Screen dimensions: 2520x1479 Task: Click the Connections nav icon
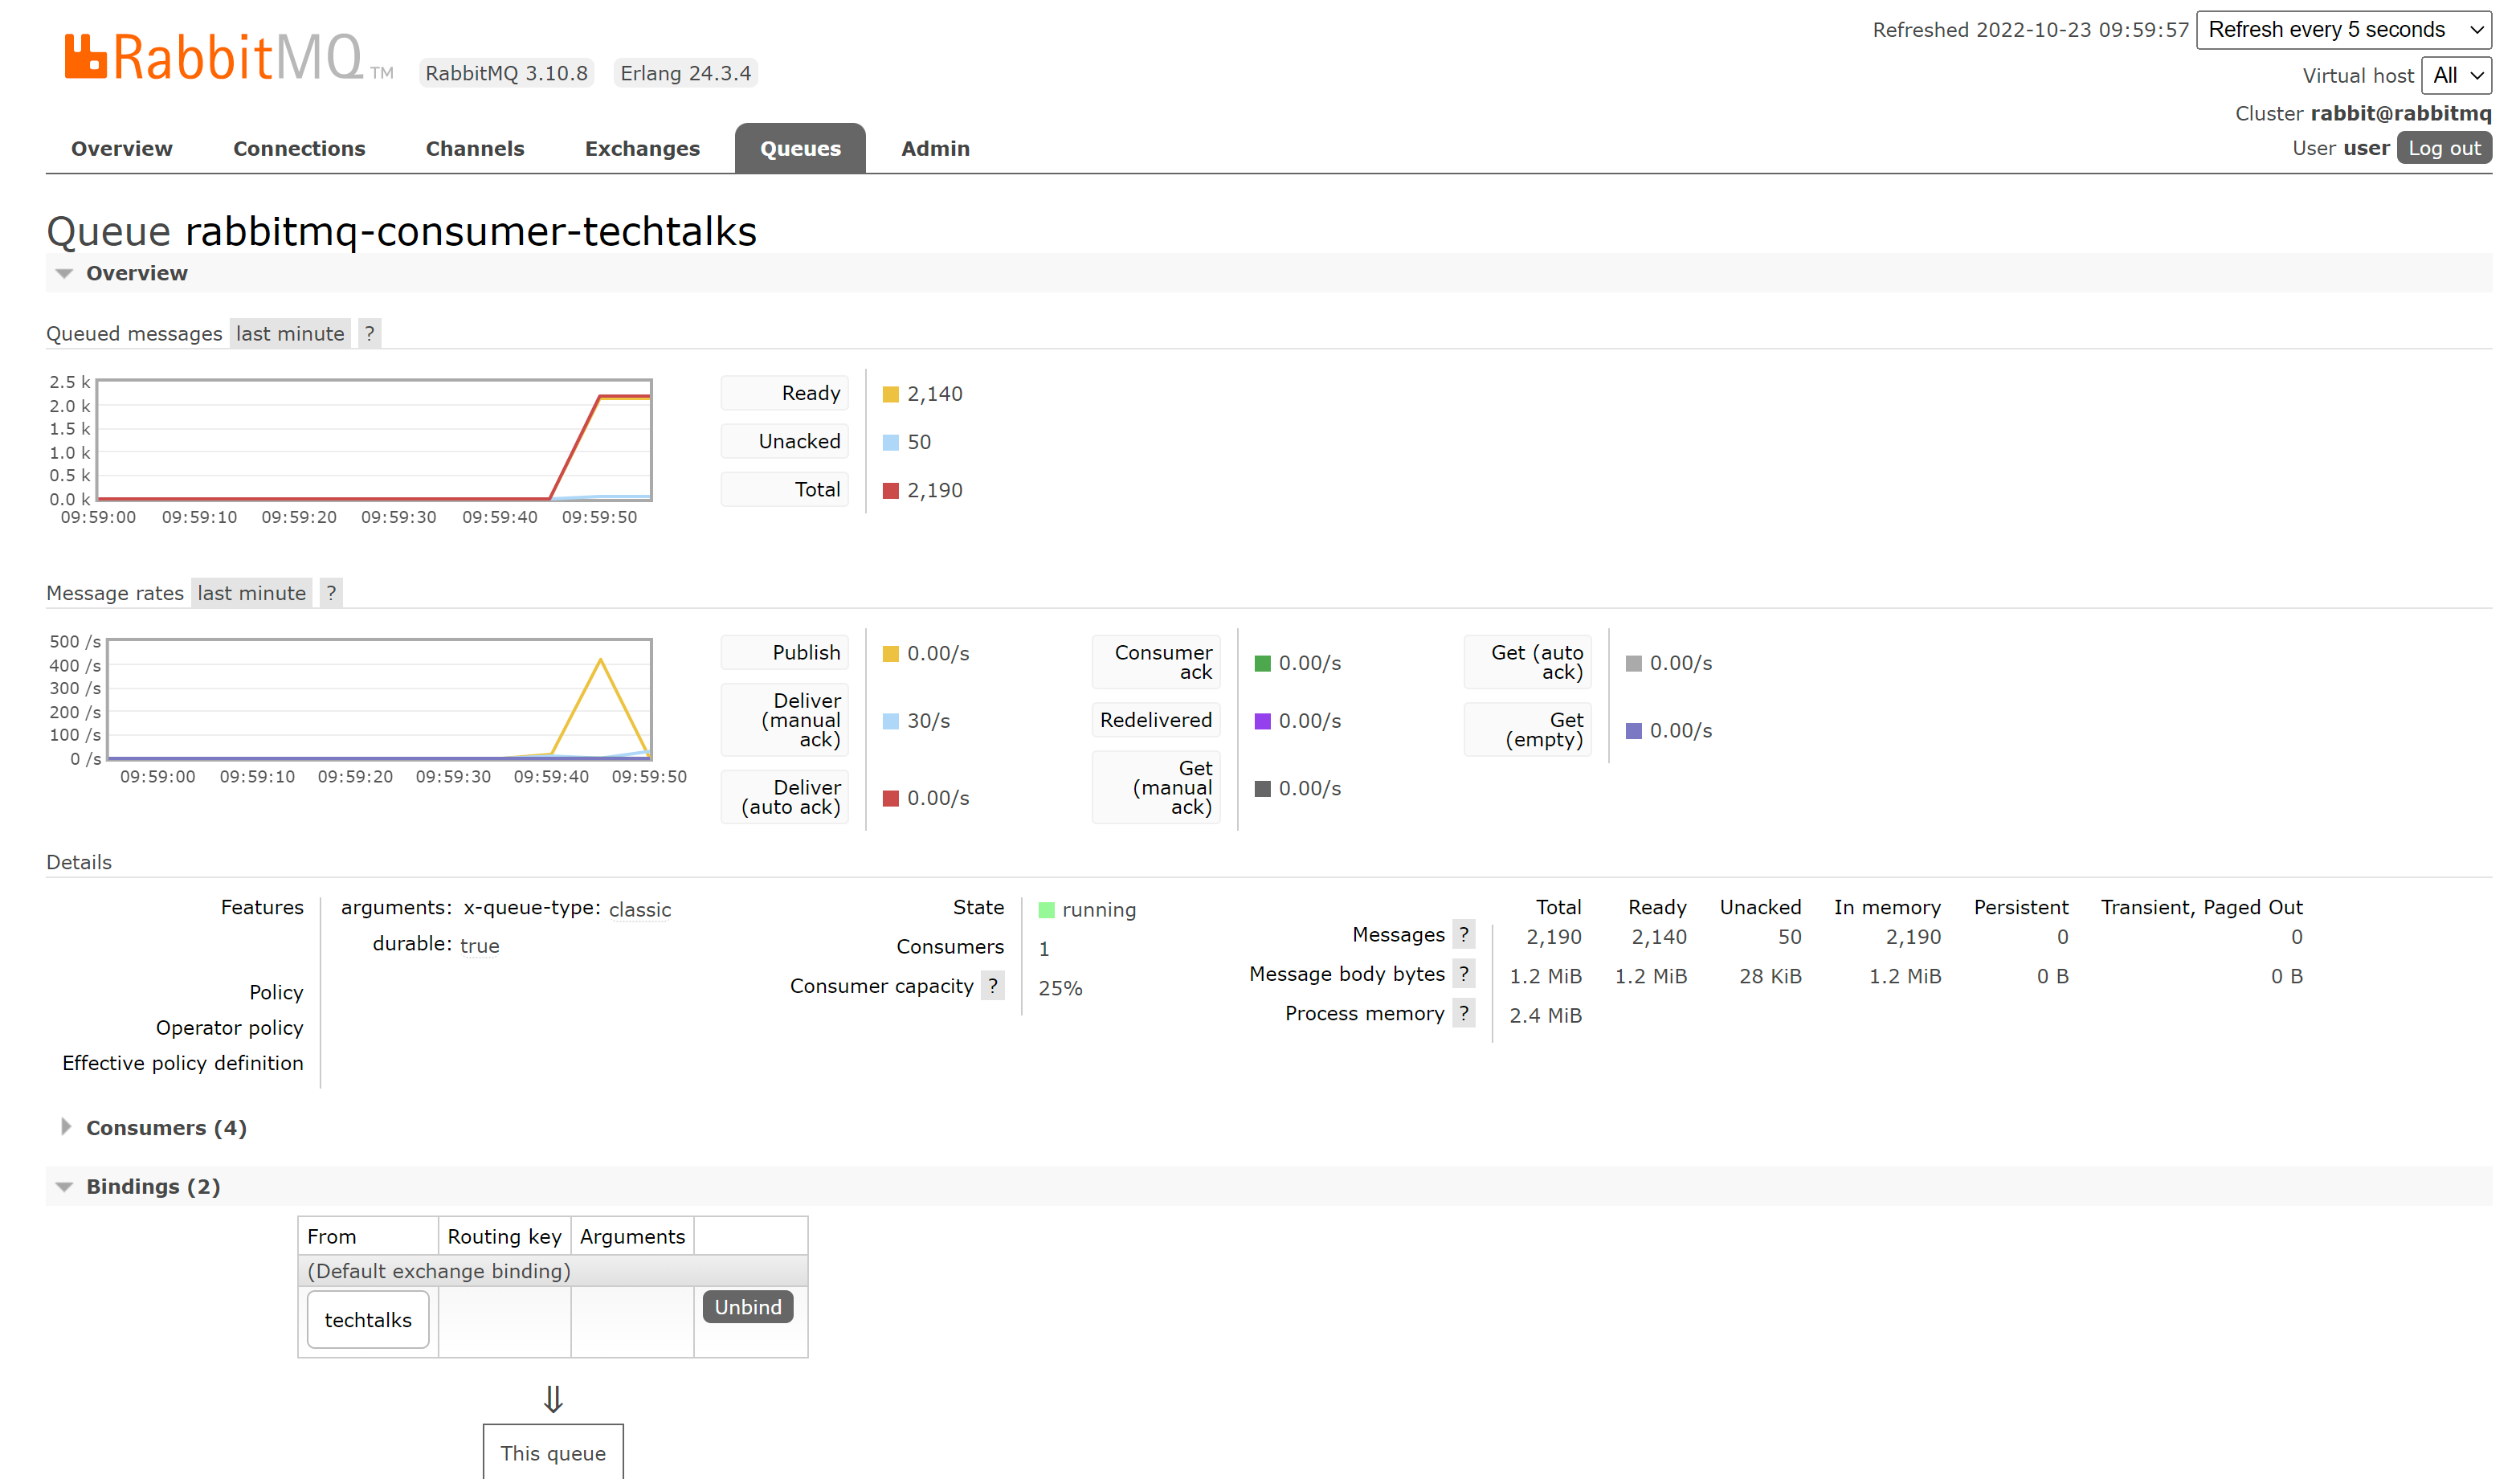pyautogui.click(x=297, y=148)
